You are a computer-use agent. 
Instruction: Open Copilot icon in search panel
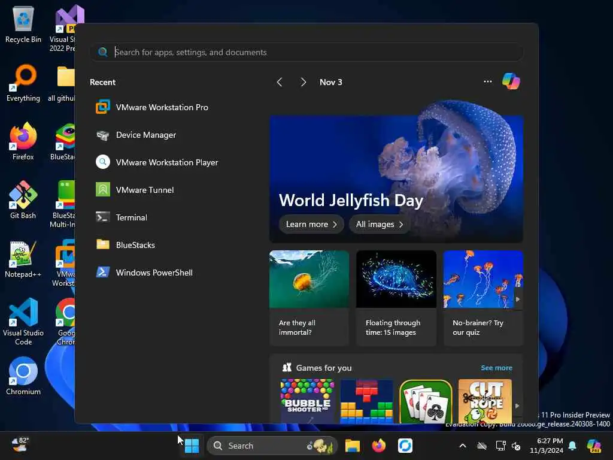[511, 81]
